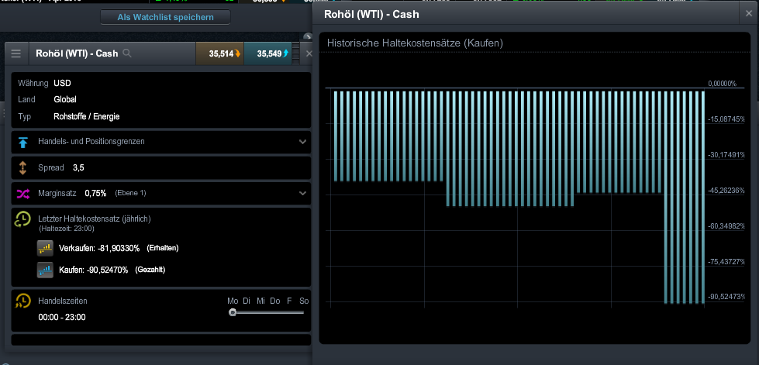
Task: Select the Di day label in Handelszeiten
Action: [247, 301]
